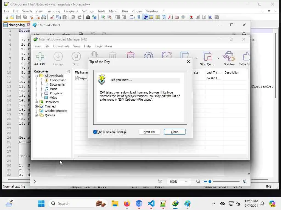Click the Scheduler clock icon in IDM toolbar
The height and width of the screenshot is (210, 281).
[x=167, y=55]
